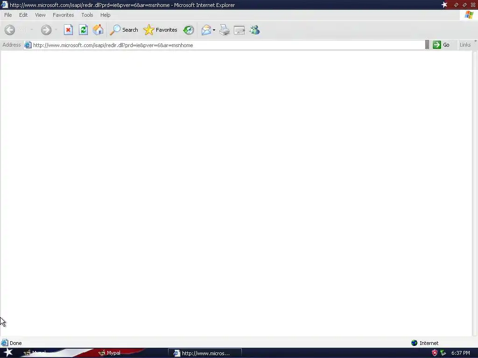Activate the Internet Explorer taskbar button
Viewport: 478px width, 358px height.
tap(205, 353)
